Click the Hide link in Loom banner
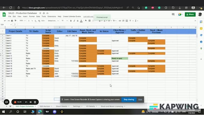 [140, 99]
